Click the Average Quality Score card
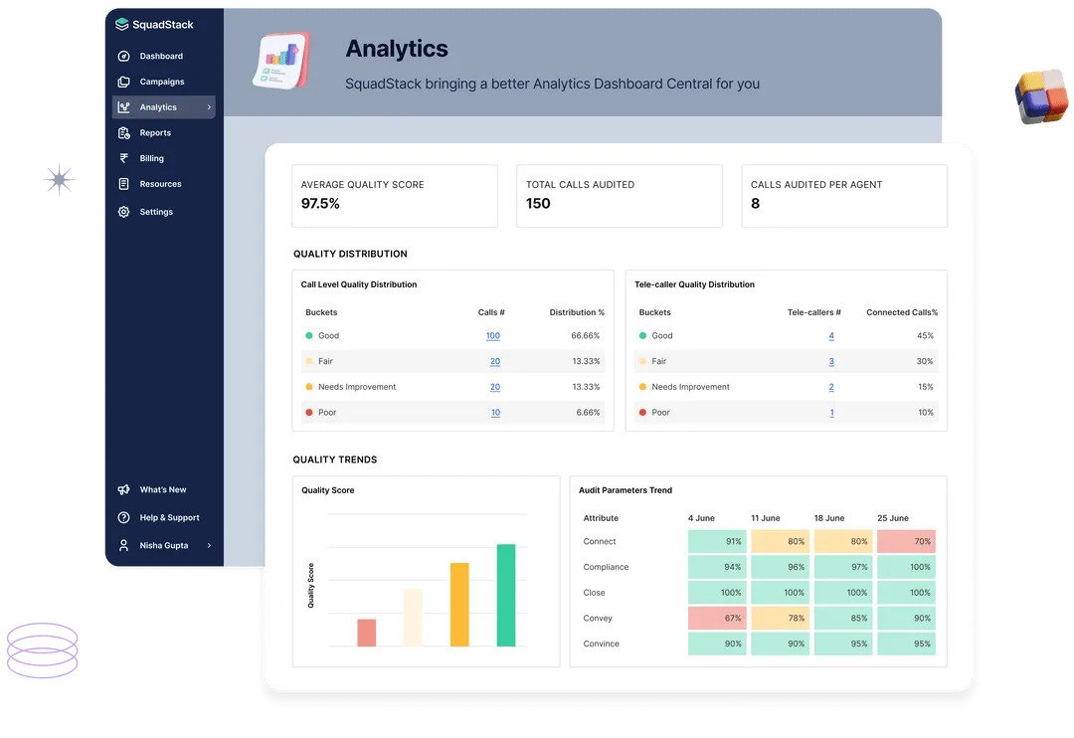 [395, 195]
